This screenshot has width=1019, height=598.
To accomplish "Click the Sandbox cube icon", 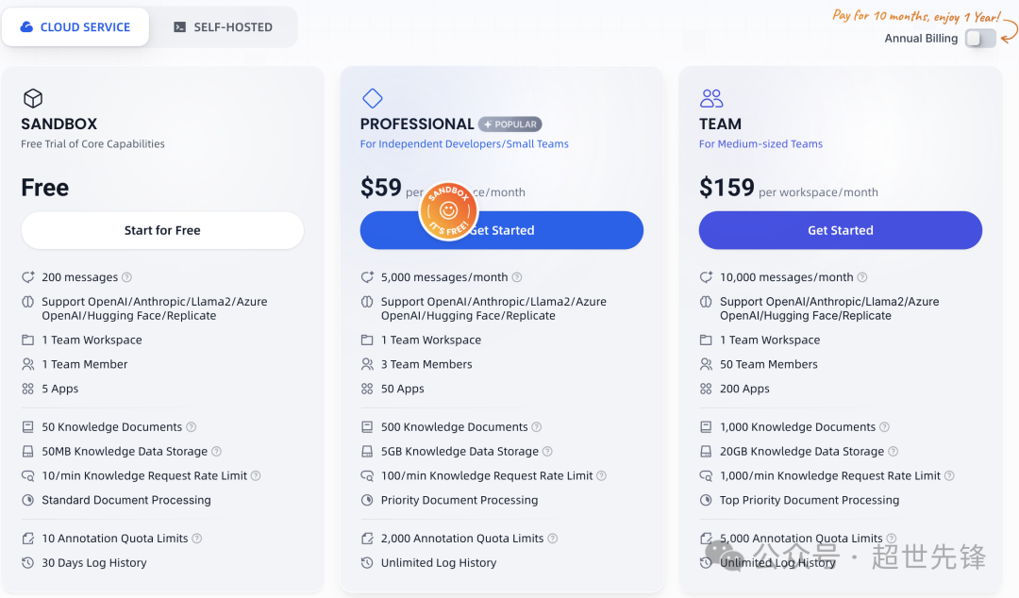I will point(33,98).
